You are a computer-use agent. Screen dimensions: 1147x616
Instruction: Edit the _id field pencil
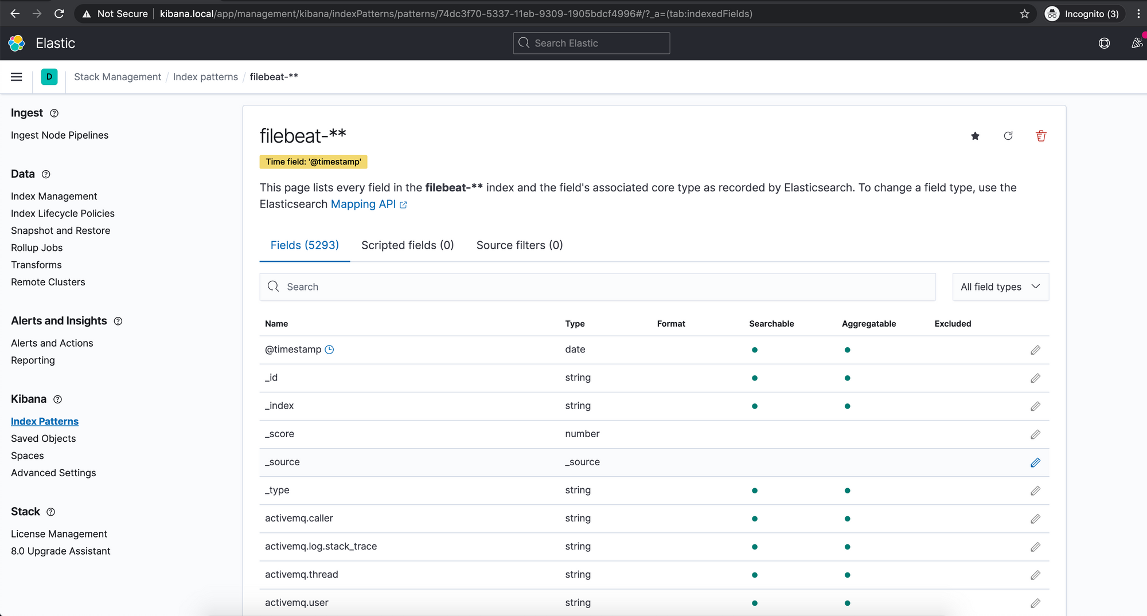(x=1035, y=378)
